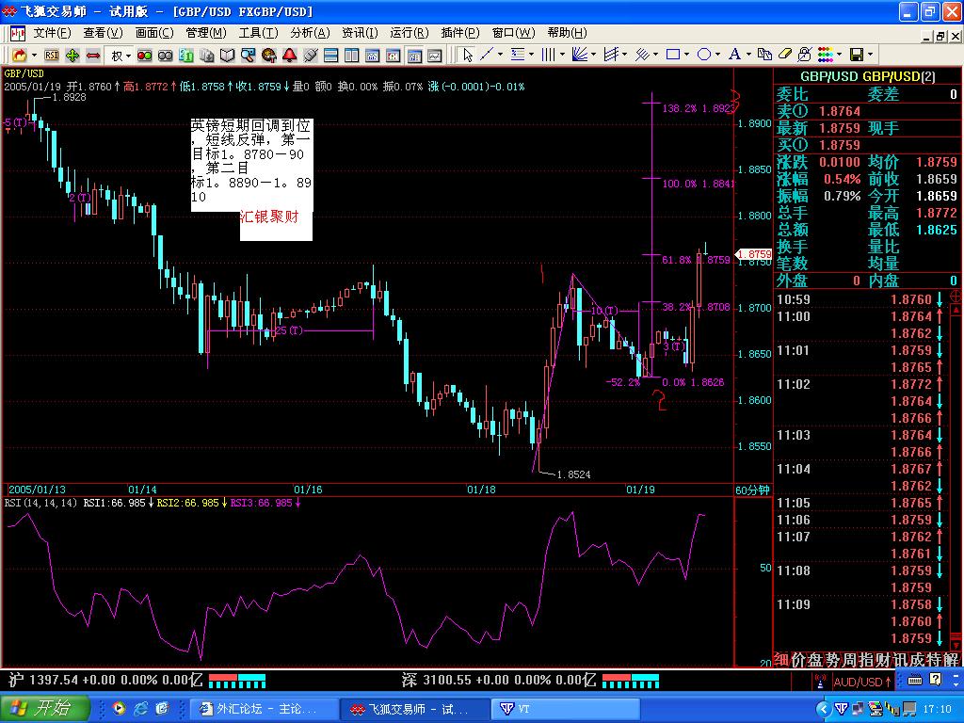
Task: Expand the save icon dropdown arrow
Action: coord(871,55)
